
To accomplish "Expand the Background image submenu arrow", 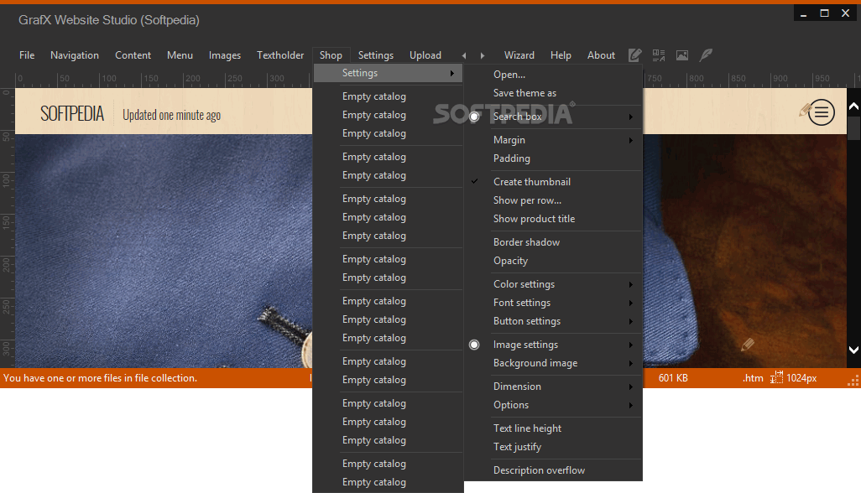I will pos(630,364).
